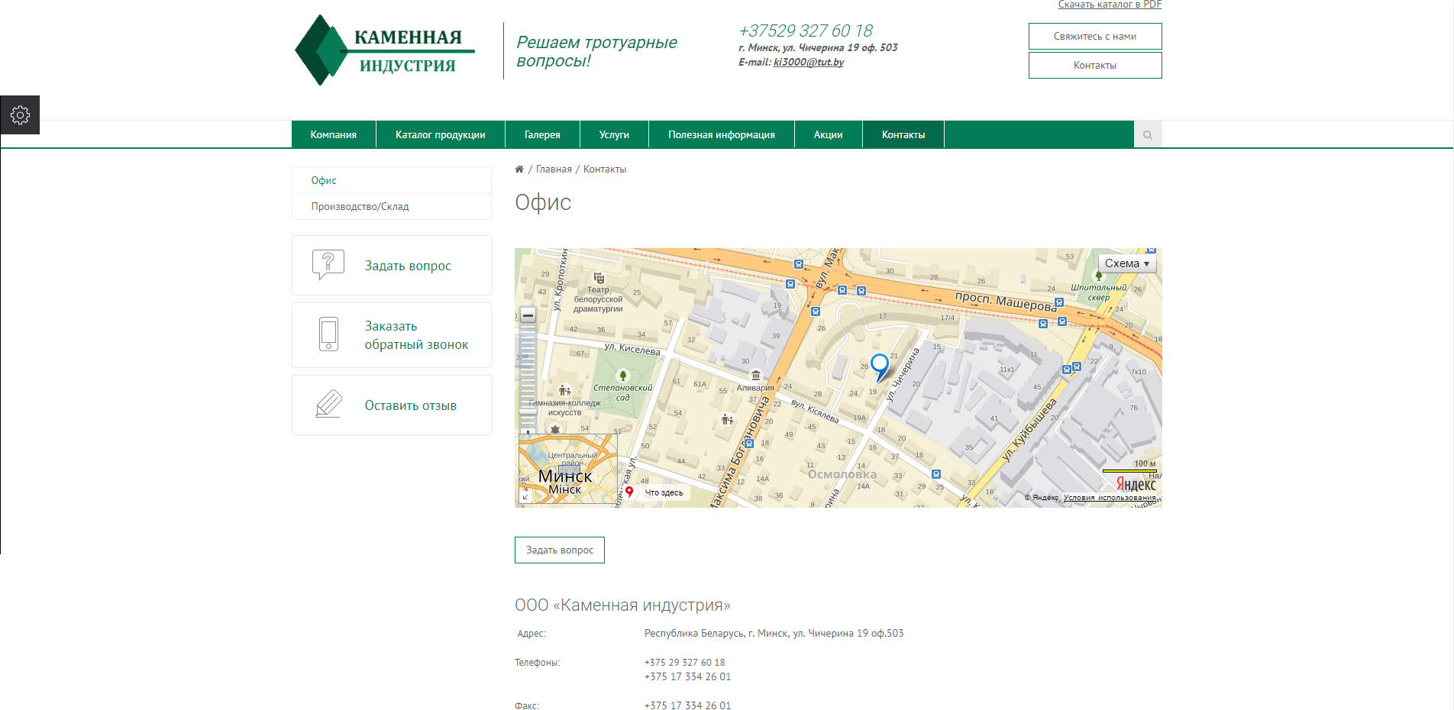Screen dimensions: 1454x710
Task: Click the question bubble icon for Задать вопрос
Action: (328, 265)
